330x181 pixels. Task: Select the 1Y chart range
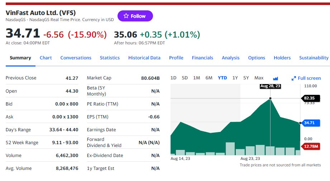coord(235,78)
